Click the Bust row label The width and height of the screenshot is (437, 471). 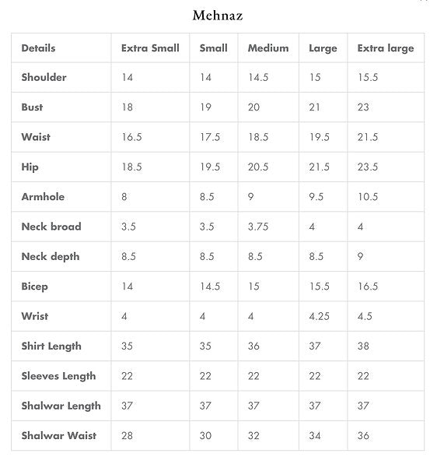[32, 107]
